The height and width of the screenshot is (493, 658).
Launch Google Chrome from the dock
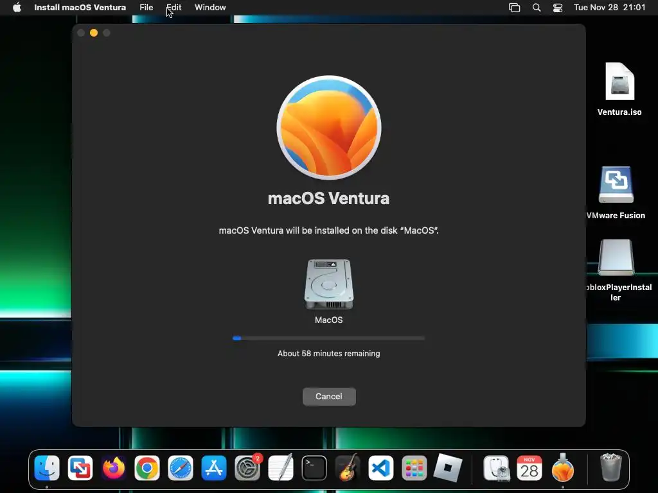tap(147, 468)
